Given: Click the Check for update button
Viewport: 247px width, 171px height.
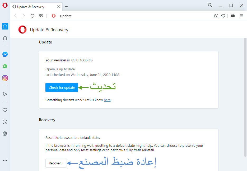Looking at the screenshot, I should coord(62,87).
